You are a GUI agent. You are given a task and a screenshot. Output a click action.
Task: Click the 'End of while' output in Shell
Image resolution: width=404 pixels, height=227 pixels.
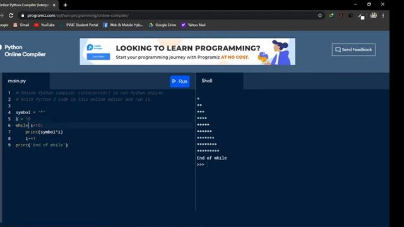[212, 158]
